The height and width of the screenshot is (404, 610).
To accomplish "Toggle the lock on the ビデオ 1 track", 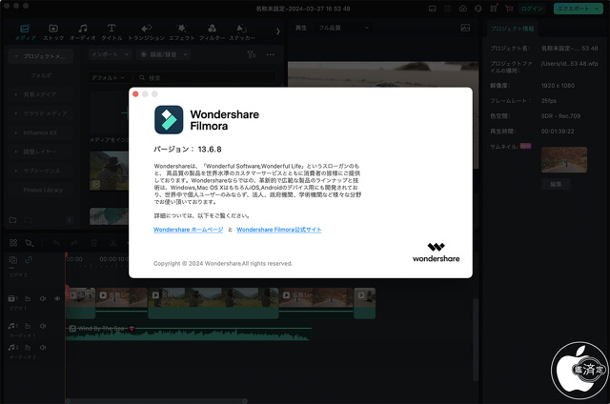I will pyautogui.click(x=28, y=298).
